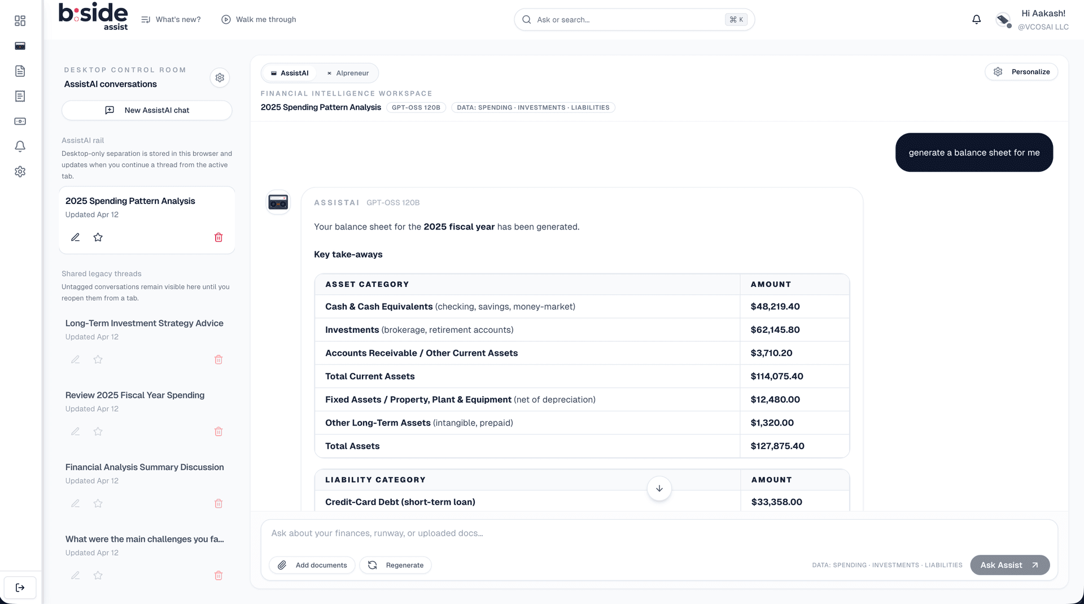
Task: Click the card icon in left sidebar
Action: [x=20, y=46]
